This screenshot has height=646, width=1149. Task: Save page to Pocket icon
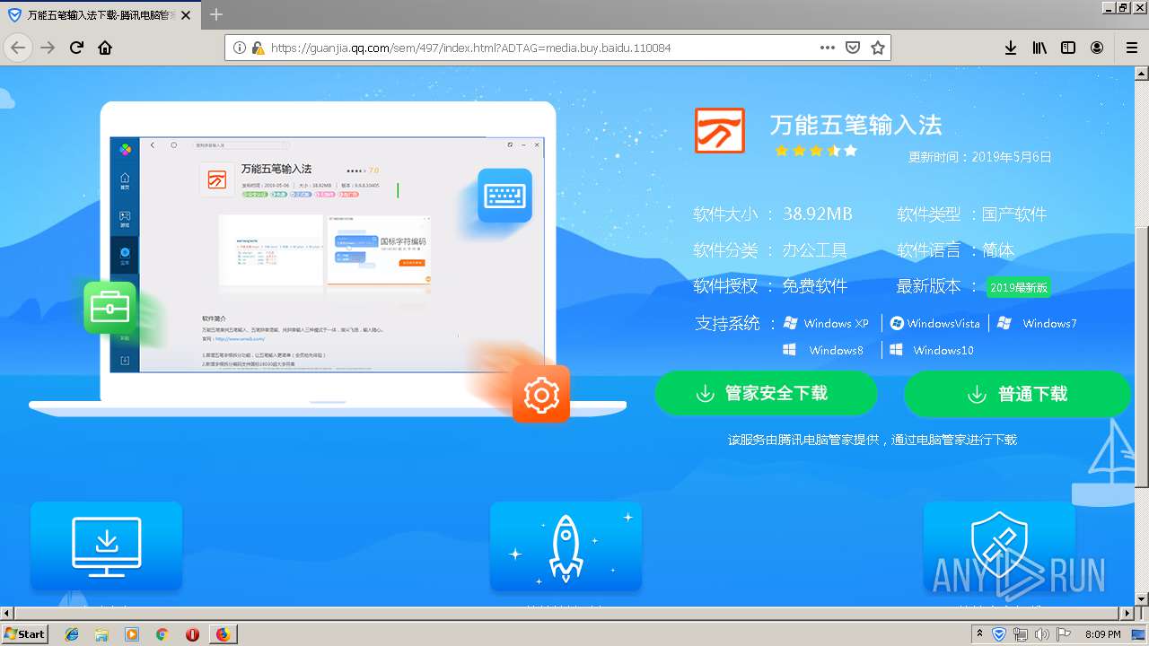[x=853, y=48]
